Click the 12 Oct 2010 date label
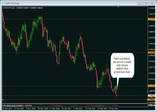 click(19, 109)
